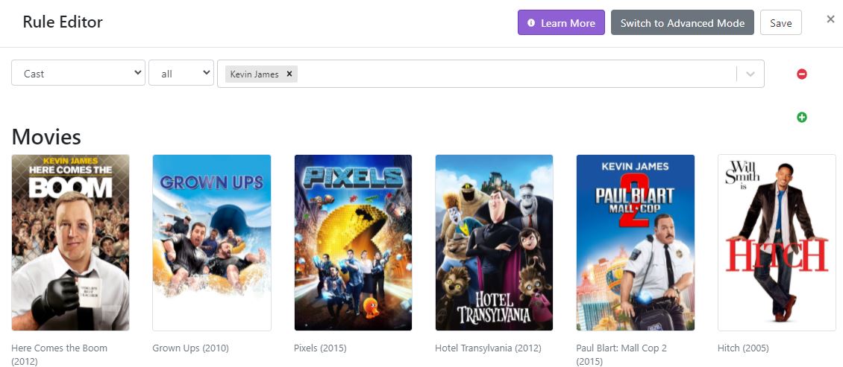Open the Grown Ups movie poster
This screenshot has height=367, width=843.
(x=212, y=242)
